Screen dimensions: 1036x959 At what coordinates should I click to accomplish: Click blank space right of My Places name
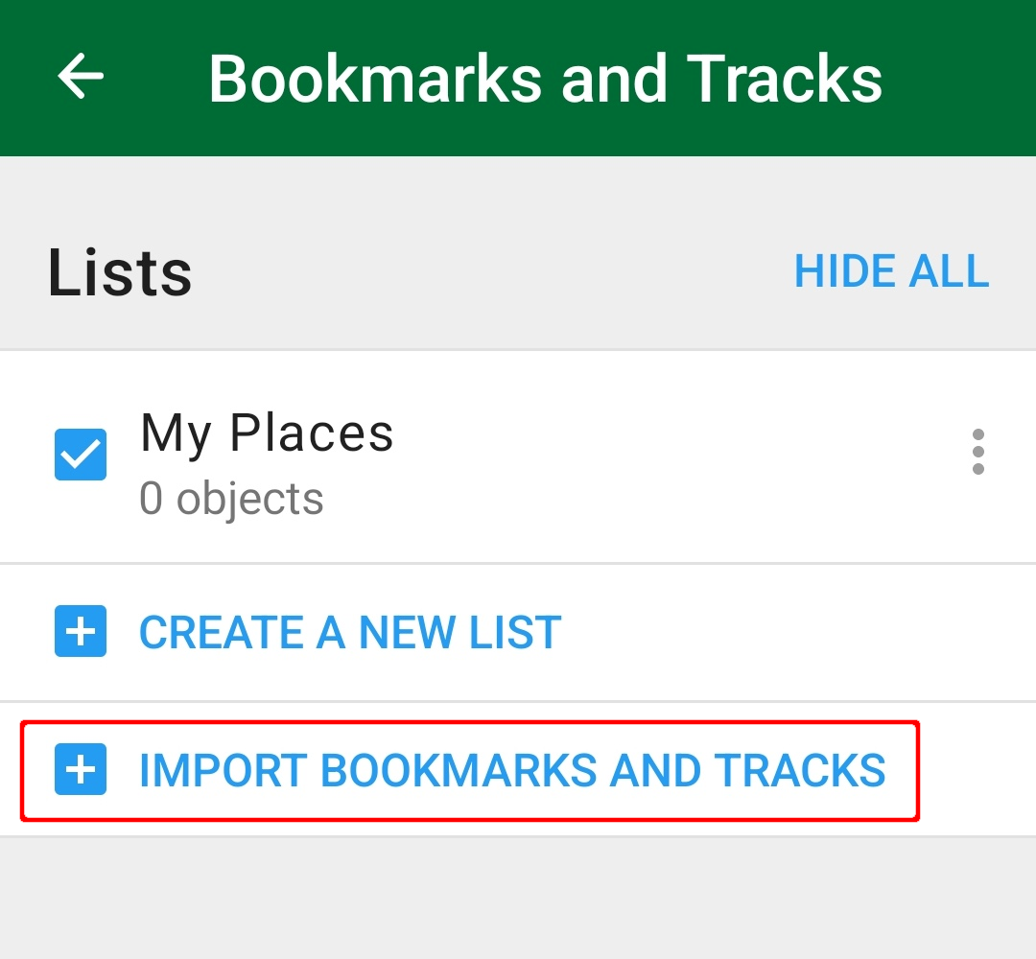(674, 433)
